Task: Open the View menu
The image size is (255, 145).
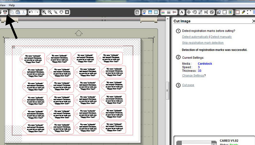Action: [x=3, y=5]
